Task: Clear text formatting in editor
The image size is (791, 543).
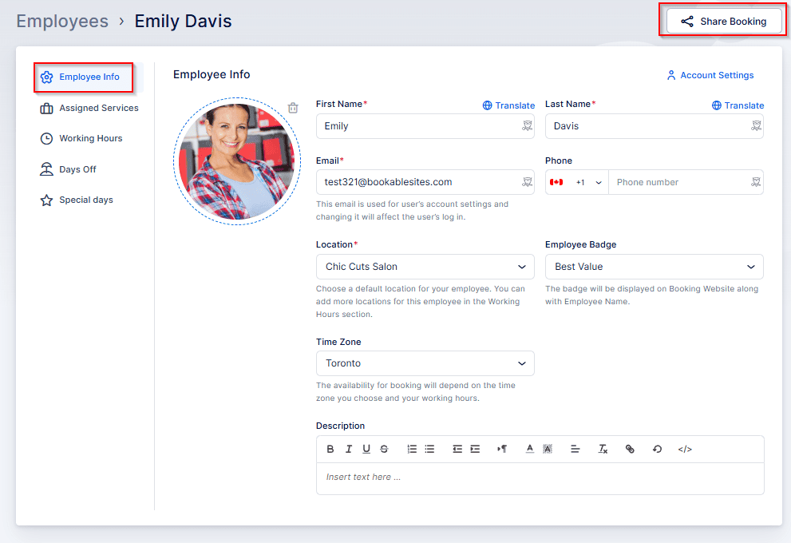Action: pyautogui.click(x=603, y=449)
